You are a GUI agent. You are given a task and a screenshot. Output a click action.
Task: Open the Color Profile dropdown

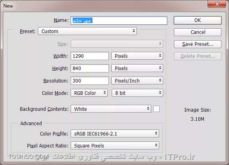[115, 134]
